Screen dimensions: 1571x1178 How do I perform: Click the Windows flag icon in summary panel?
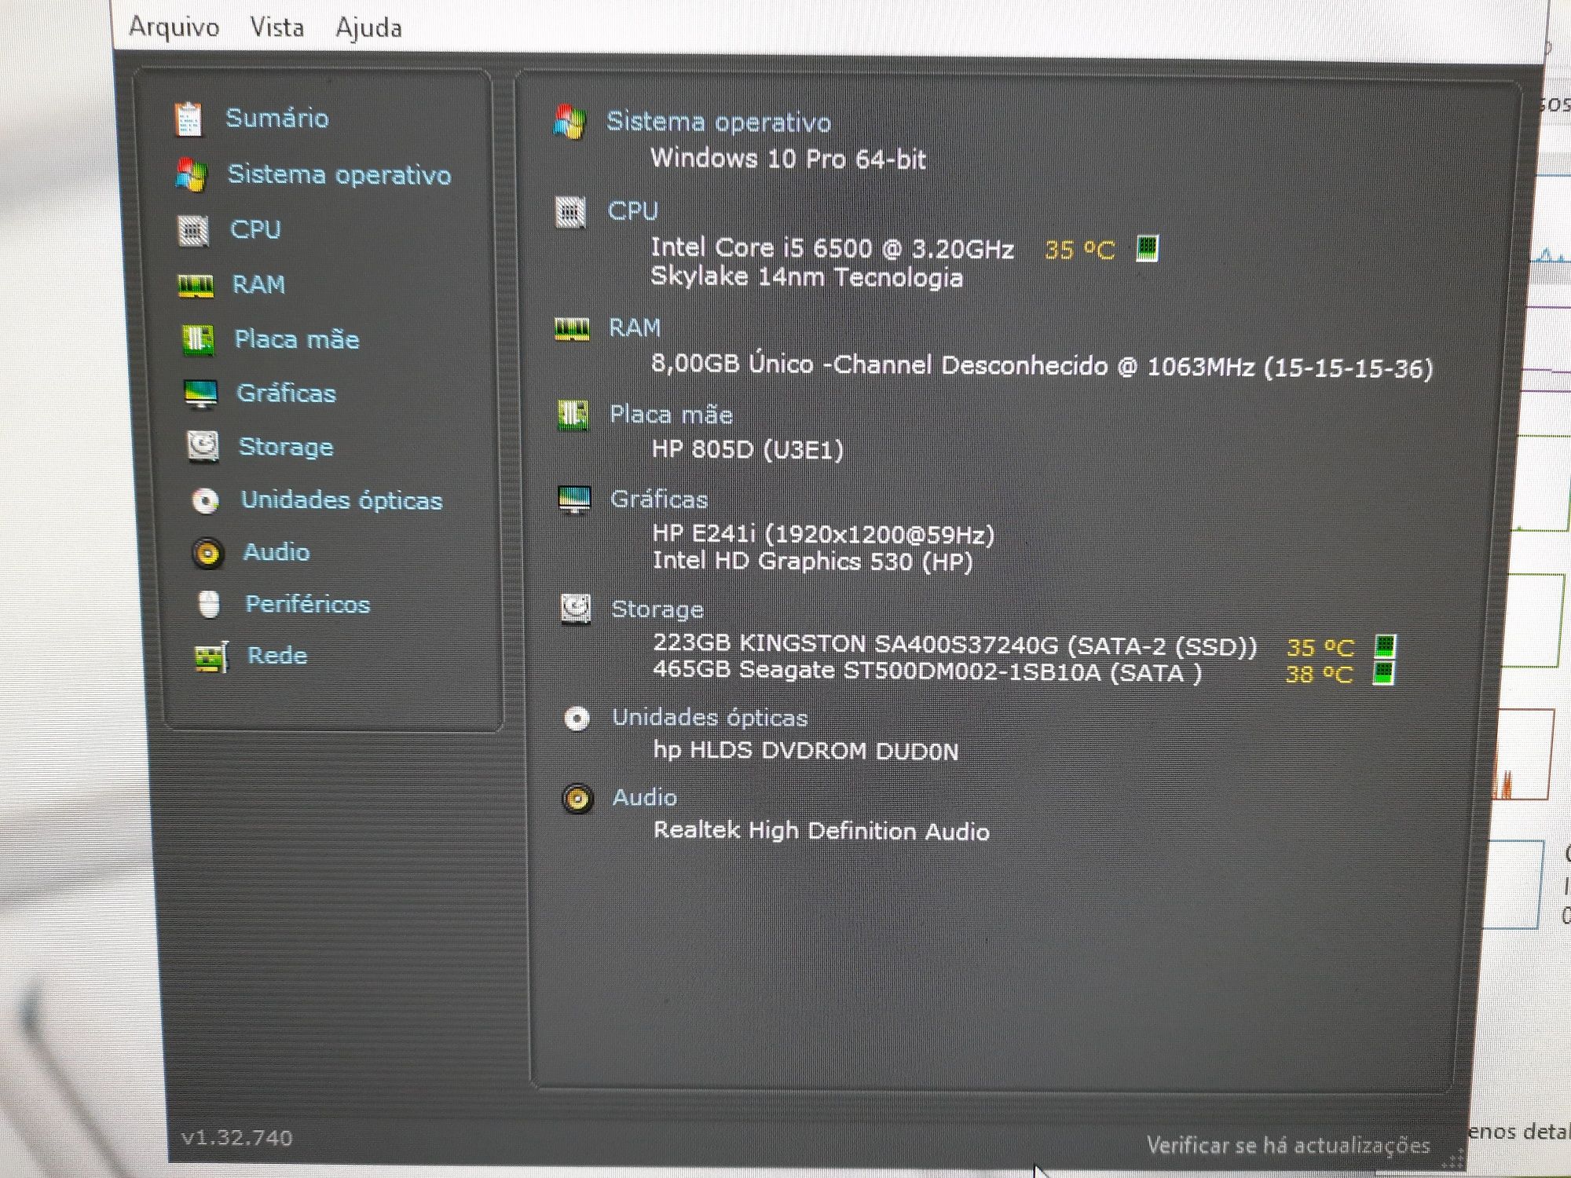click(x=569, y=123)
